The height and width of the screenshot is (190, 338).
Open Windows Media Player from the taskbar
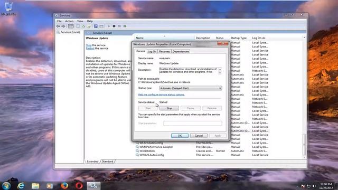pos(50,186)
